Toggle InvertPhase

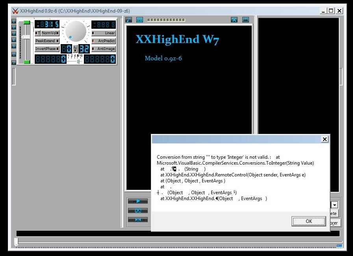click(x=47, y=49)
